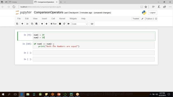
Task: Share this page icon
Action: pos(165,7)
